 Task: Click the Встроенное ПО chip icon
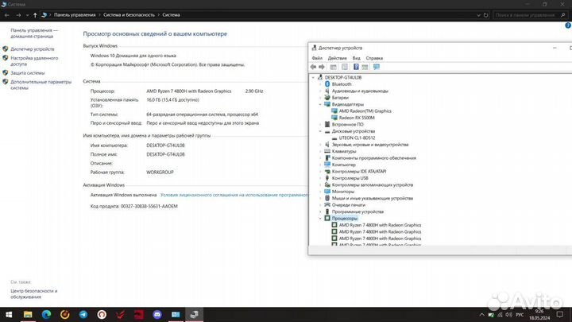click(327, 125)
